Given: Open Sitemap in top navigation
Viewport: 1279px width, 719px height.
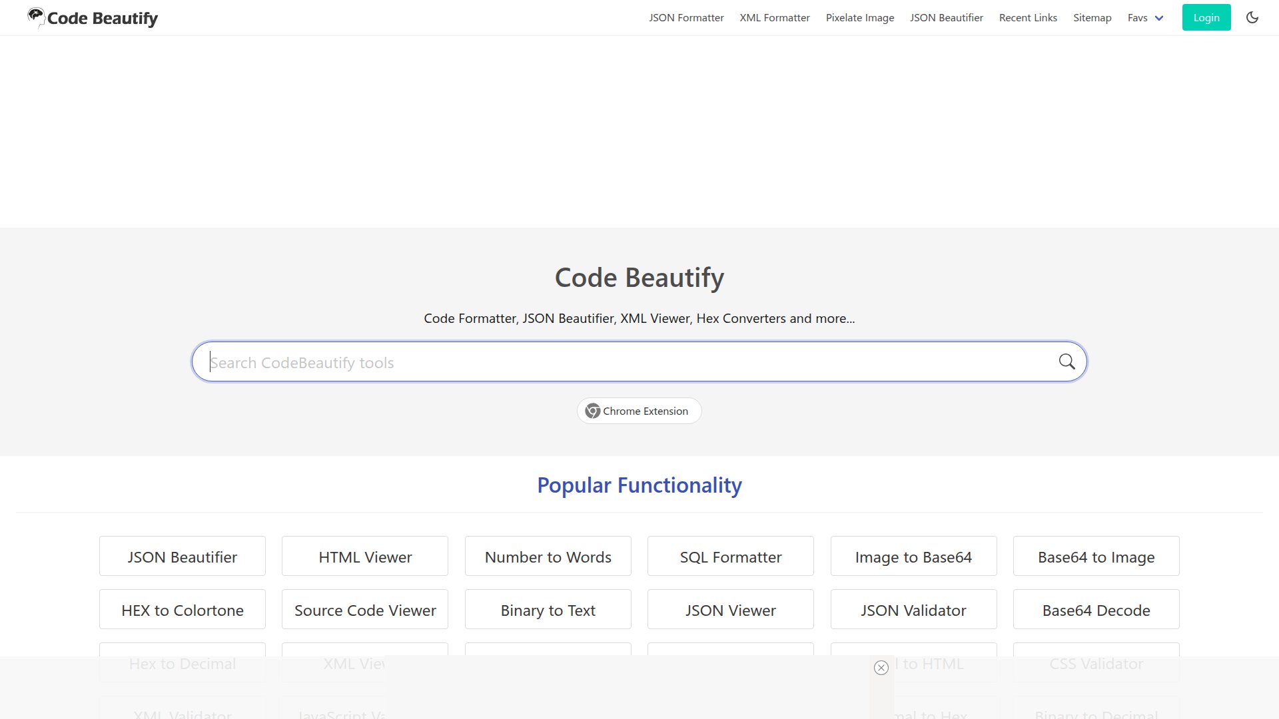Looking at the screenshot, I should coord(1092,18).
